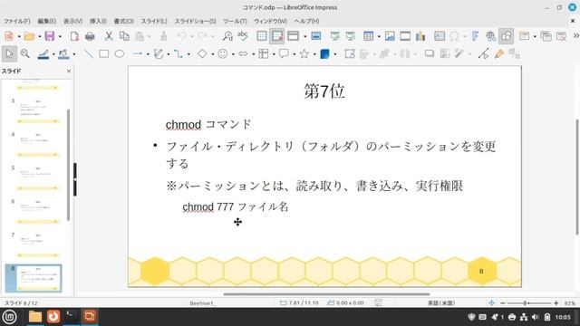This screenshot has width=580, height=326.
Task: Expand Line color dropdown arrow
Action: [x=53, y=54]
